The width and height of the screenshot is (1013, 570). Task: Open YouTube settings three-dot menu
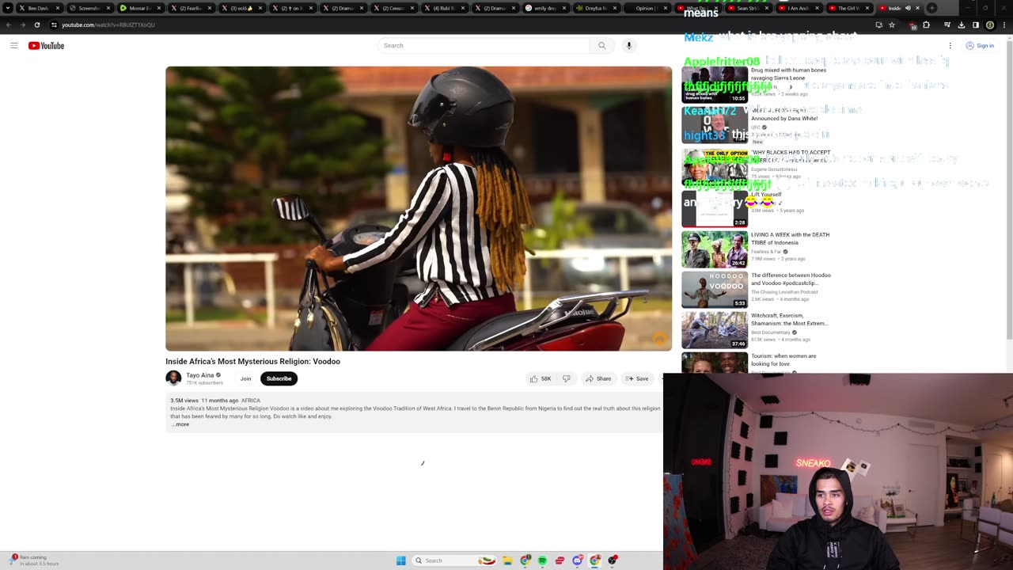pos(950,46)
